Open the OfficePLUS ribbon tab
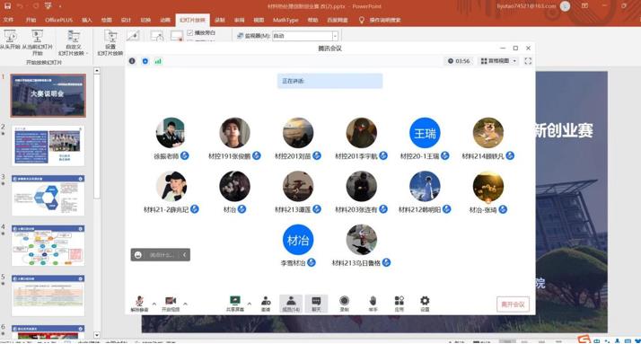This screenshot has width=641, height=344. 59,20
